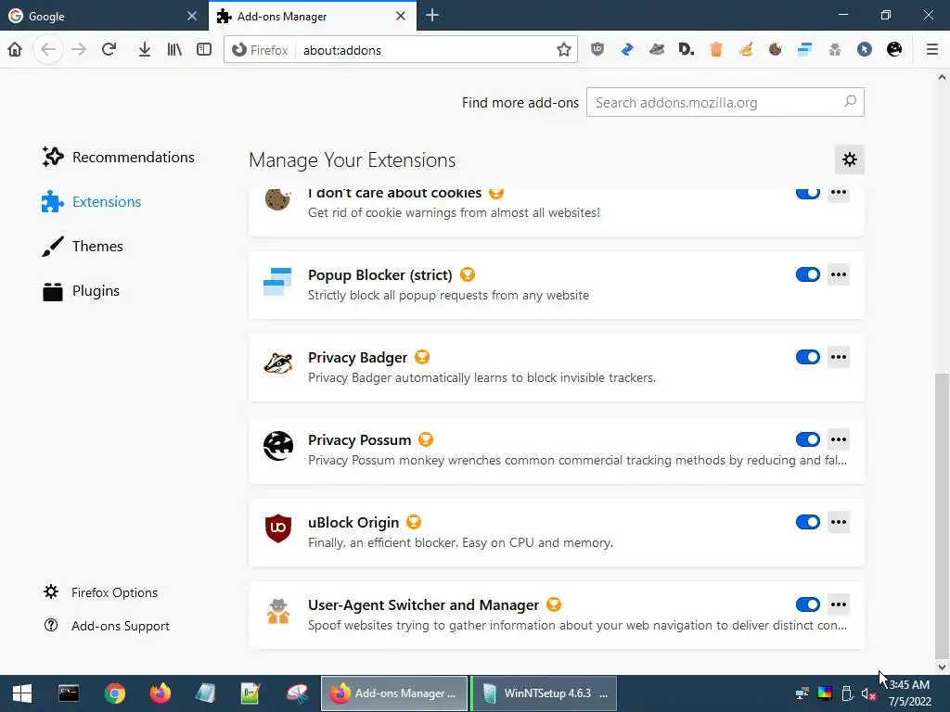
Task: Click the blue double-arrow extension icon
Action: [x=627, y=49]
